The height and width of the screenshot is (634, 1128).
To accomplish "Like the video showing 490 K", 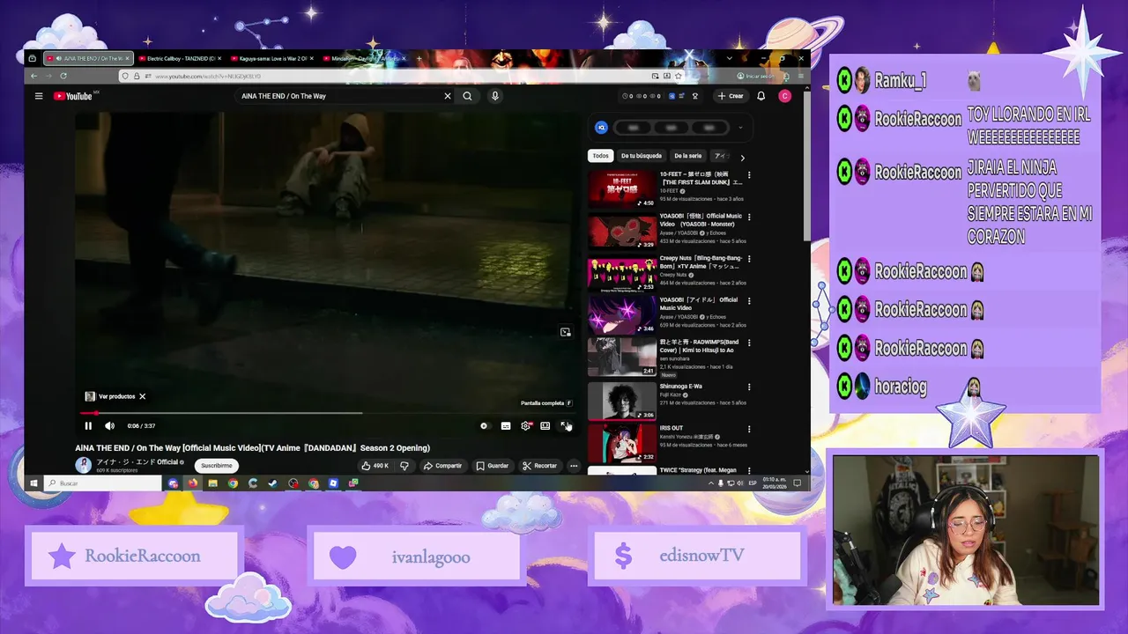I will click(375, 466).
